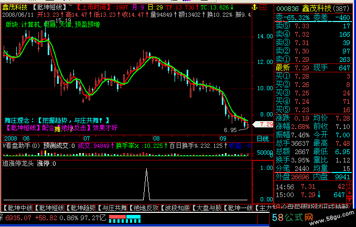Click the yellow down-arrow icon in header
This screenshot has width=356, height=227.
pyautogui.click(x=255, y=6)
